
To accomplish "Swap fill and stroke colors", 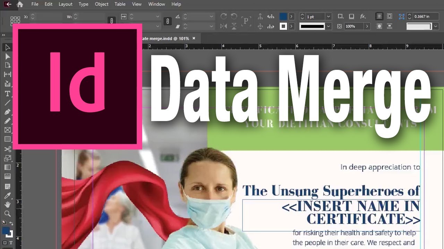I will click(11, 223).
